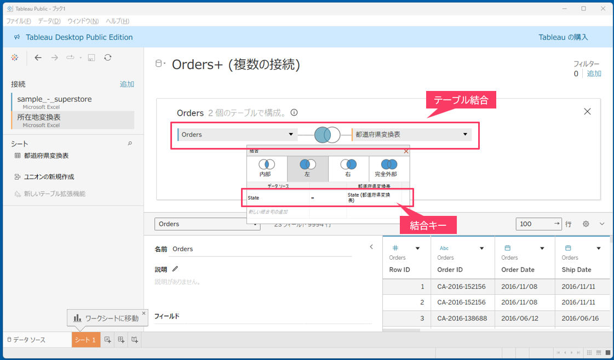The image size is (614, 360).
Task: Click the pencil icon to edit the description
Action: coord(175,269)
